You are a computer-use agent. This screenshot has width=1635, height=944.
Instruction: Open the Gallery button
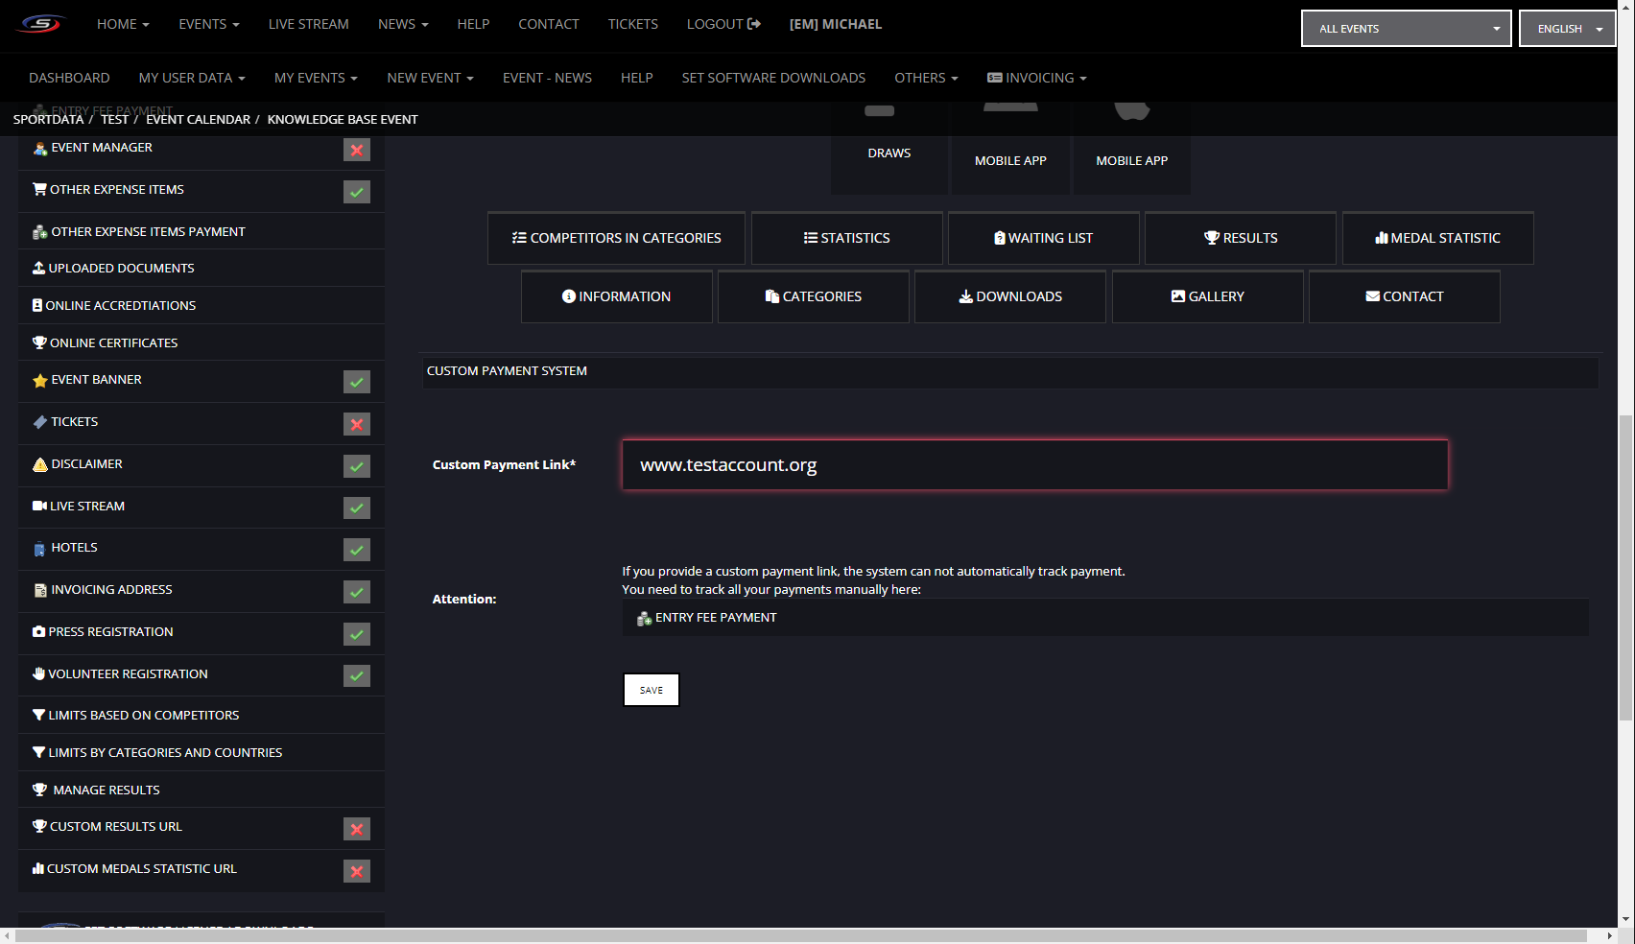point(1207,296)
